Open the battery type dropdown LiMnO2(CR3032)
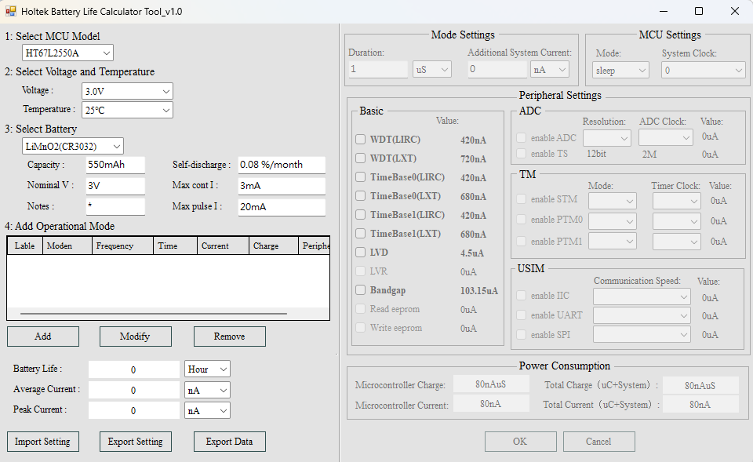 [73, 147]
